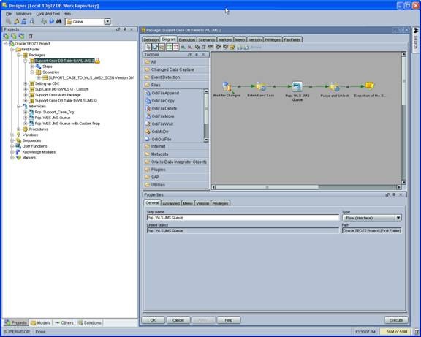
Task: Switch to the Execution tab
Action: [x=187, y=39]
